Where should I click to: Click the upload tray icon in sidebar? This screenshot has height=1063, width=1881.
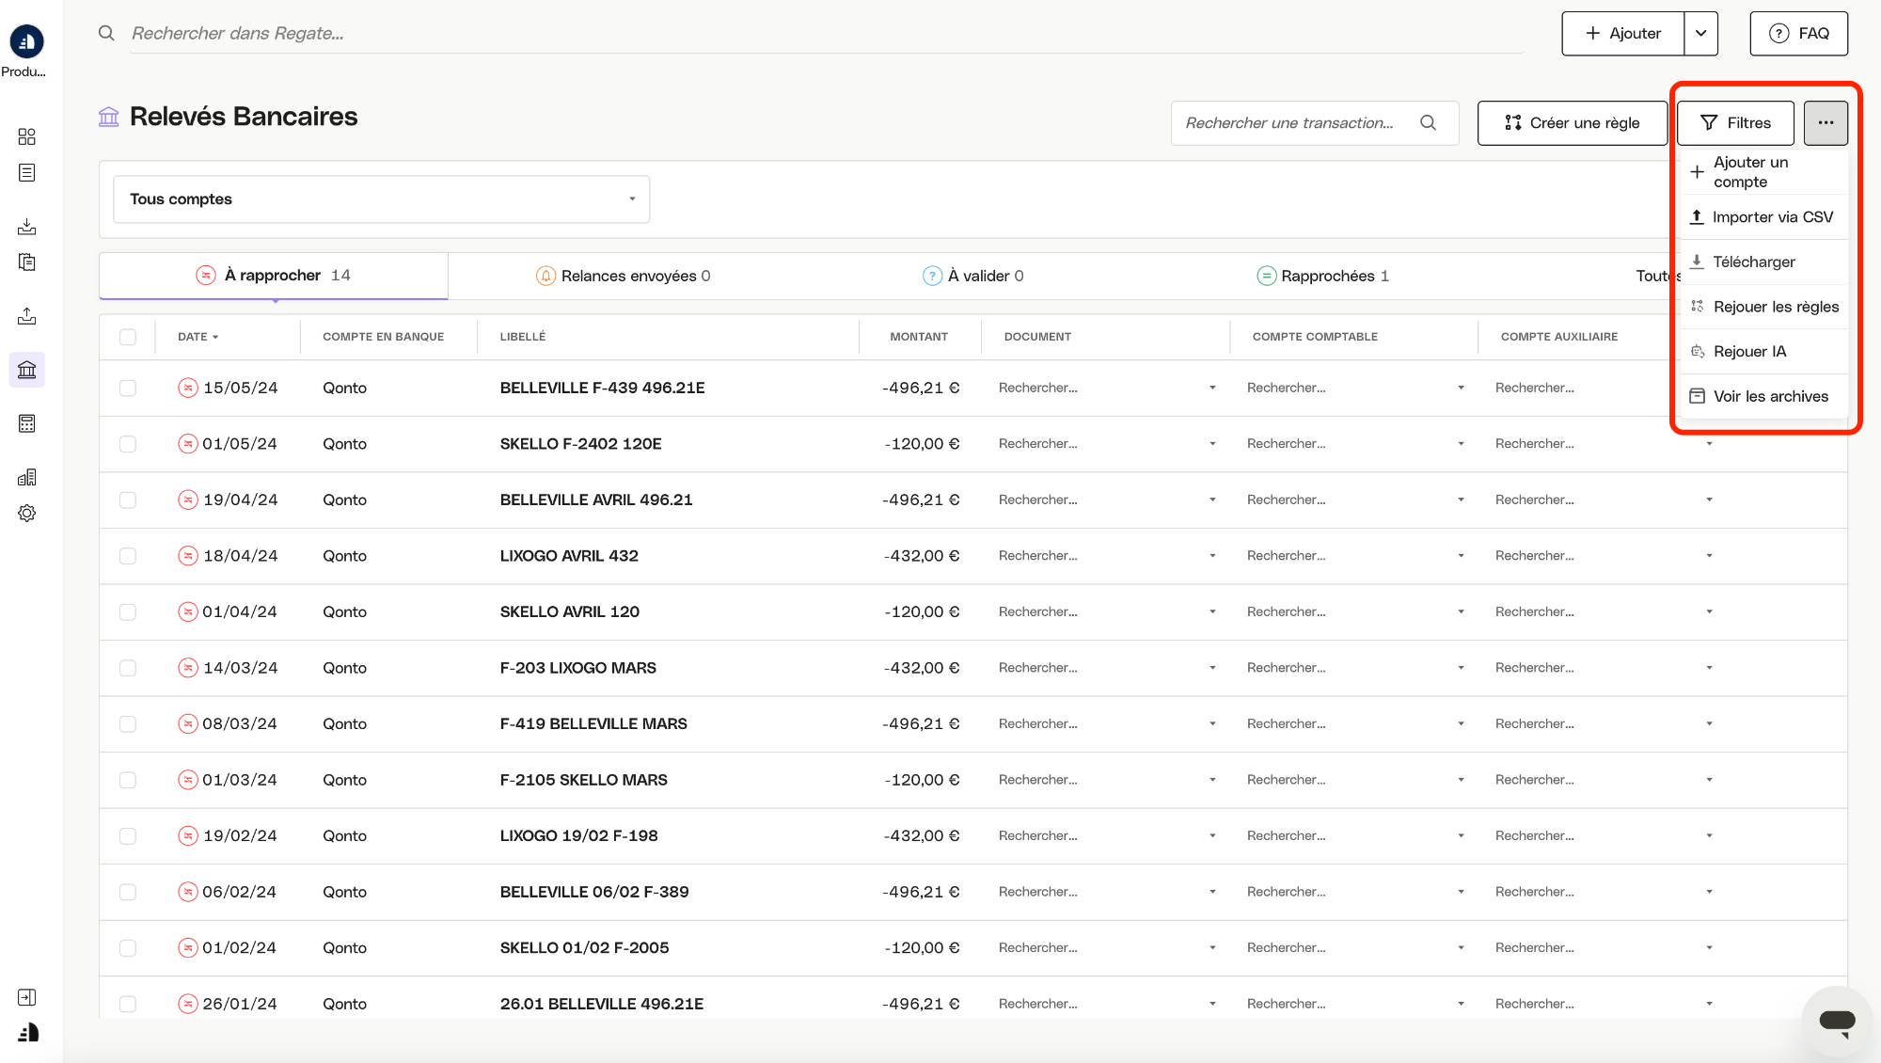[x=26, y=316]
